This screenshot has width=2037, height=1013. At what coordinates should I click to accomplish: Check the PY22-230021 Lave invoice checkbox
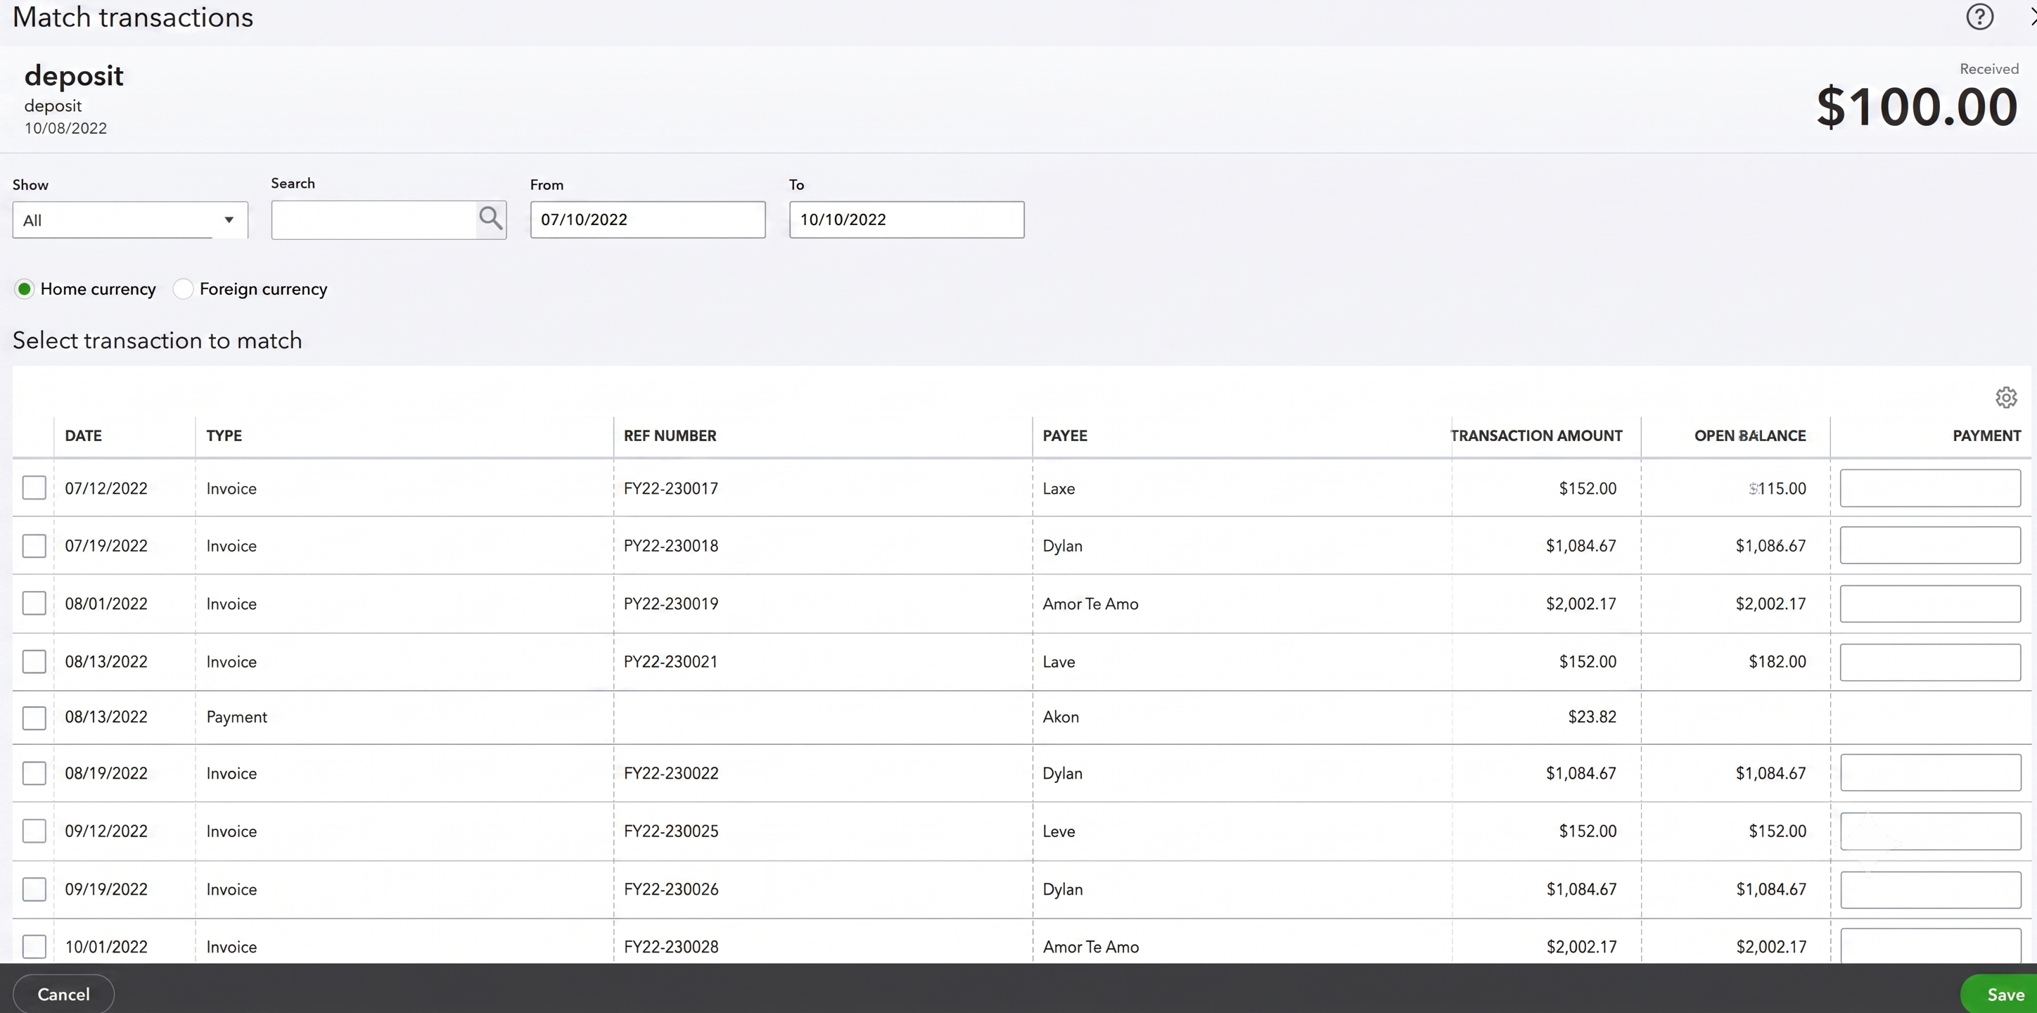pyautogui.click(x=34, y=661)
